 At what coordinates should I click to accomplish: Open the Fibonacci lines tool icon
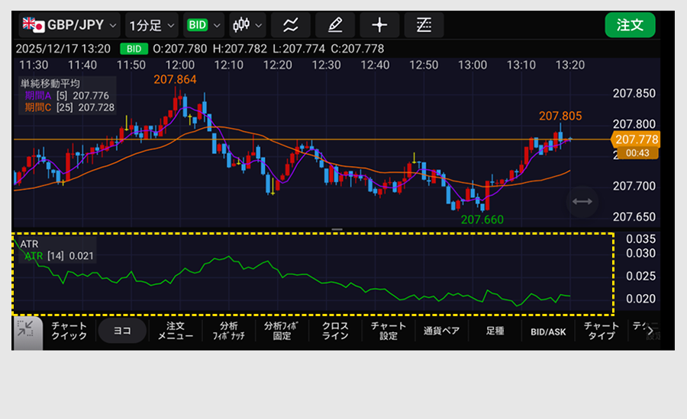(424, 24)
